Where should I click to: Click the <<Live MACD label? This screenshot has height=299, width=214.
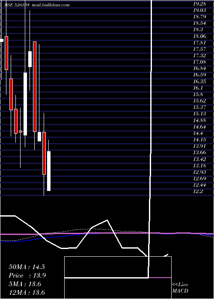pos(180,288)
